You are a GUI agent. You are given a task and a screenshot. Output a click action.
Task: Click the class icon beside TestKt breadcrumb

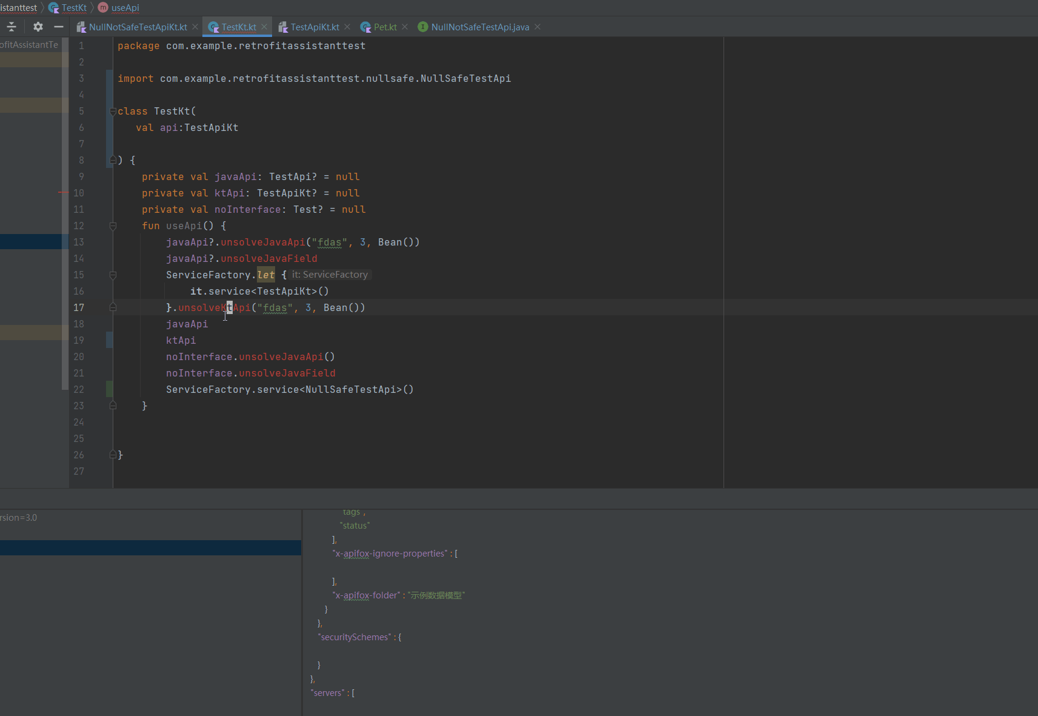pos(53,8)
